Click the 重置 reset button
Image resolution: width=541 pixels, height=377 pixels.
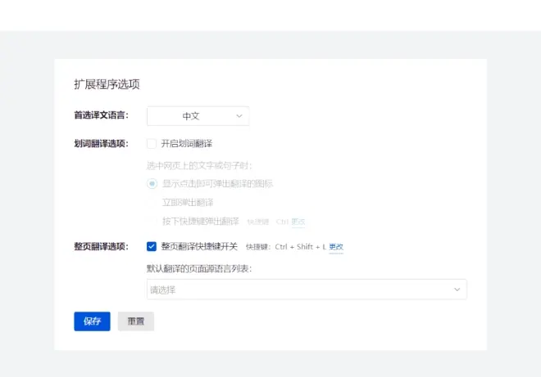click(136, 321)
